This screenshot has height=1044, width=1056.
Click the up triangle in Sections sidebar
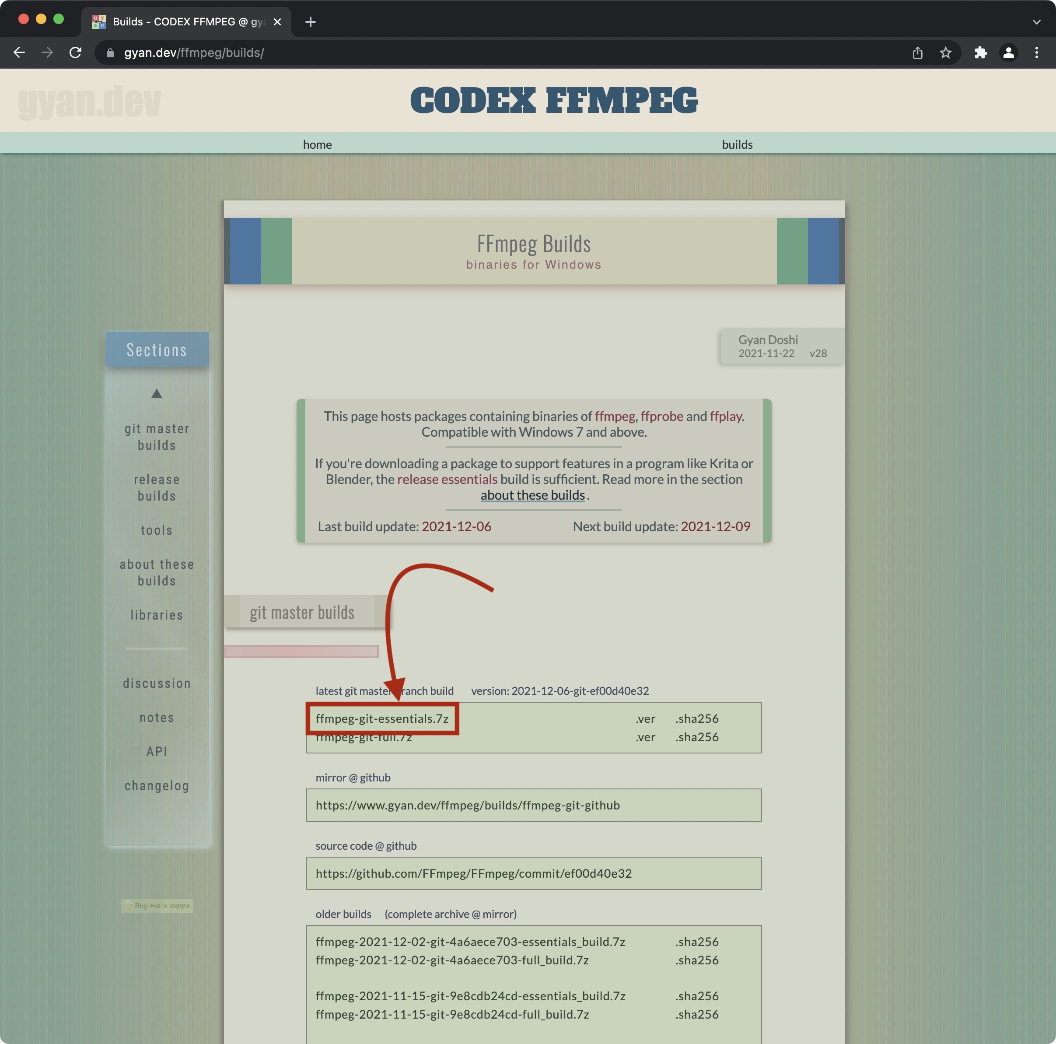pyautogui.click(x=156, y=393)
